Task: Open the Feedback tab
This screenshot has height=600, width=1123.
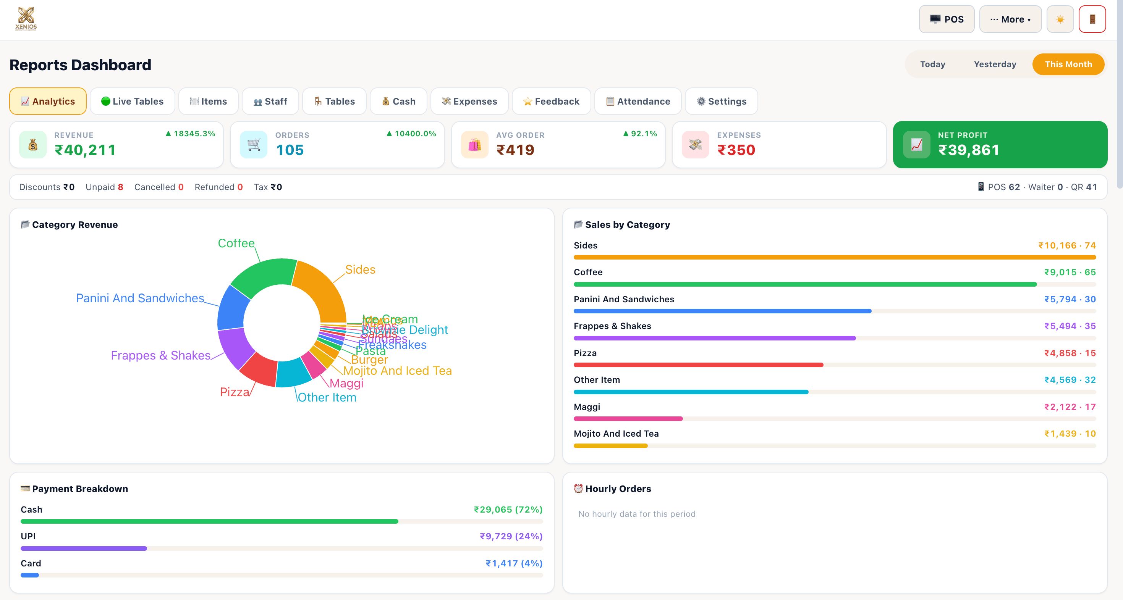Action: [x=552, y=101]
